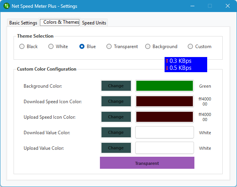
Task: Click the Net Speed Meter Plus app icon
Action: coord(7,6)
